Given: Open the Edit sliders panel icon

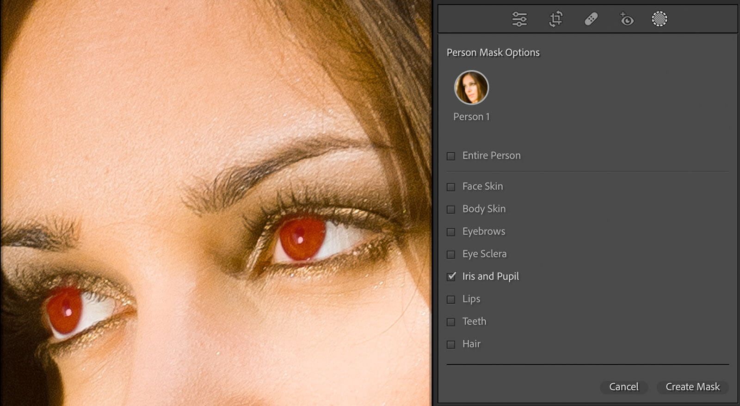Looking at the screenshot, I should tap(519, 19).
